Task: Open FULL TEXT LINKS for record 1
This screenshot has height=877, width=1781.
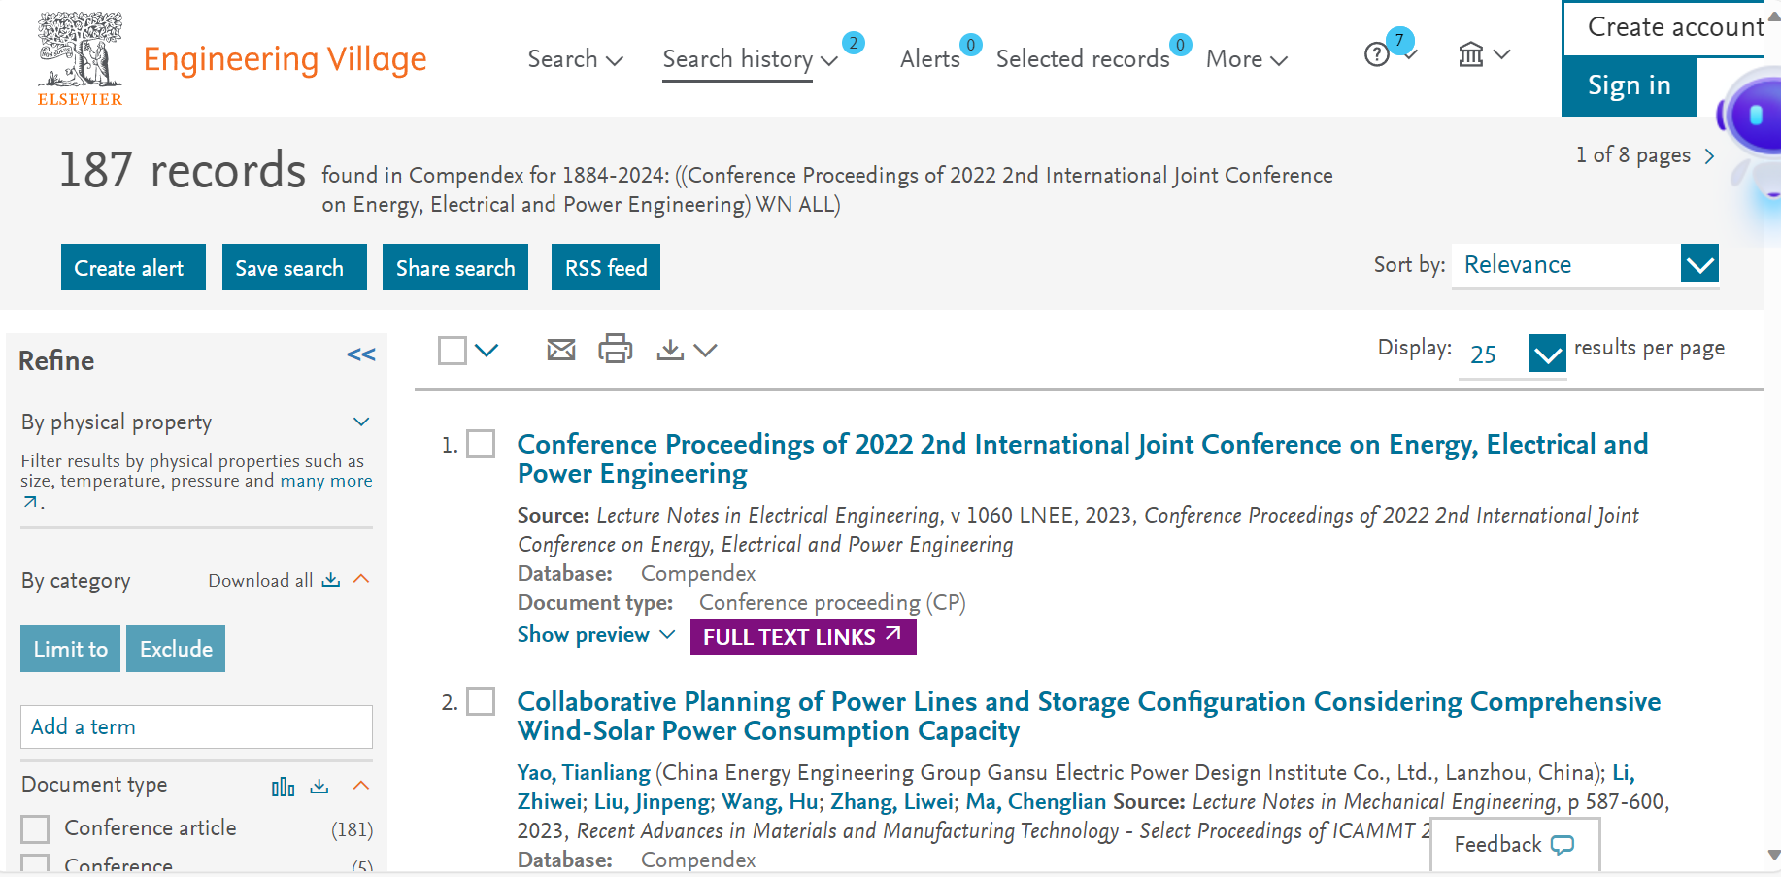Action: [802, 637]
